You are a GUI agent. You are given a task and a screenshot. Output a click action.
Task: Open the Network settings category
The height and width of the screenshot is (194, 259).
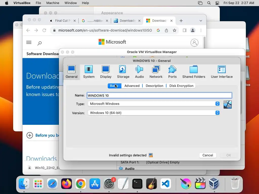click(156, 72)
